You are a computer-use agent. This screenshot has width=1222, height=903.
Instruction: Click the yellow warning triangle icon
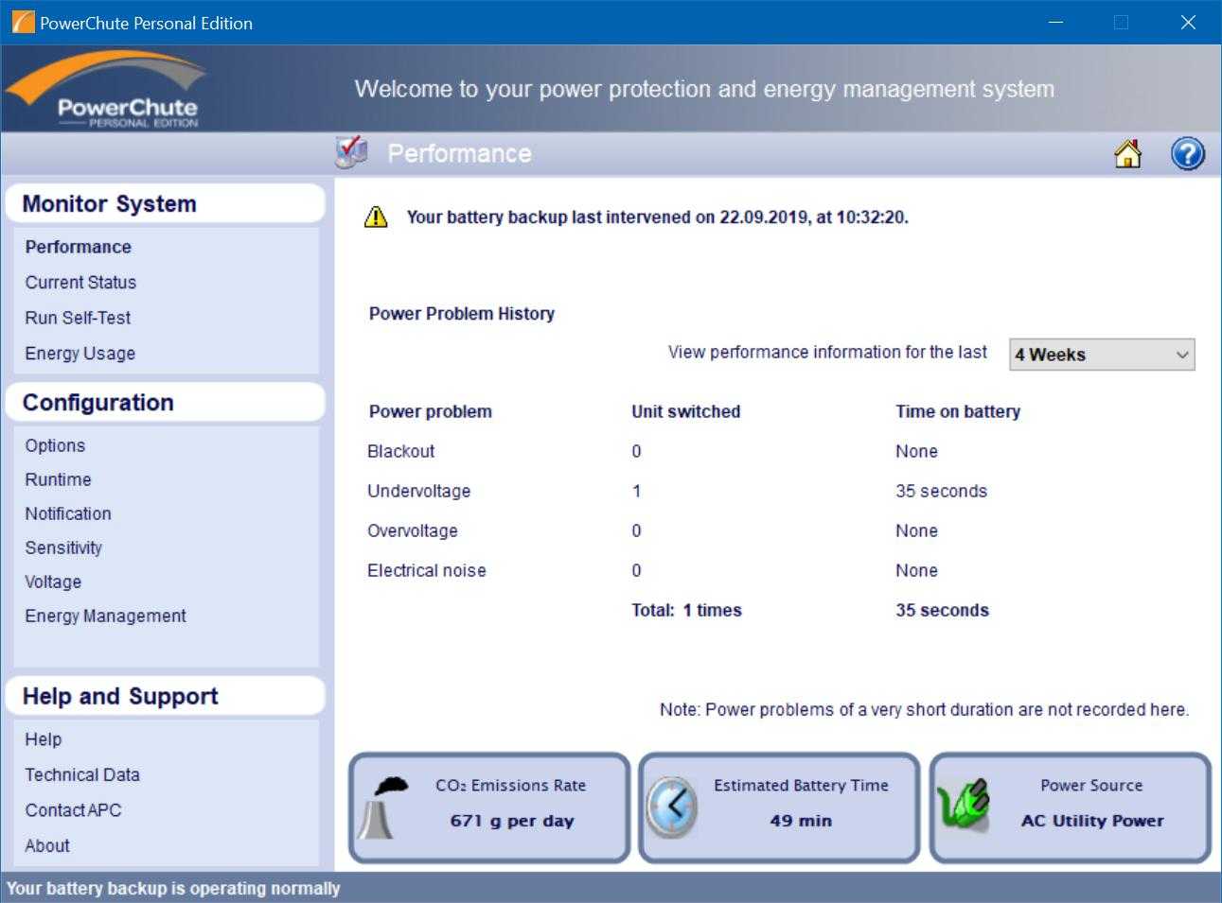pyautogui.click(x=376, y=217)
